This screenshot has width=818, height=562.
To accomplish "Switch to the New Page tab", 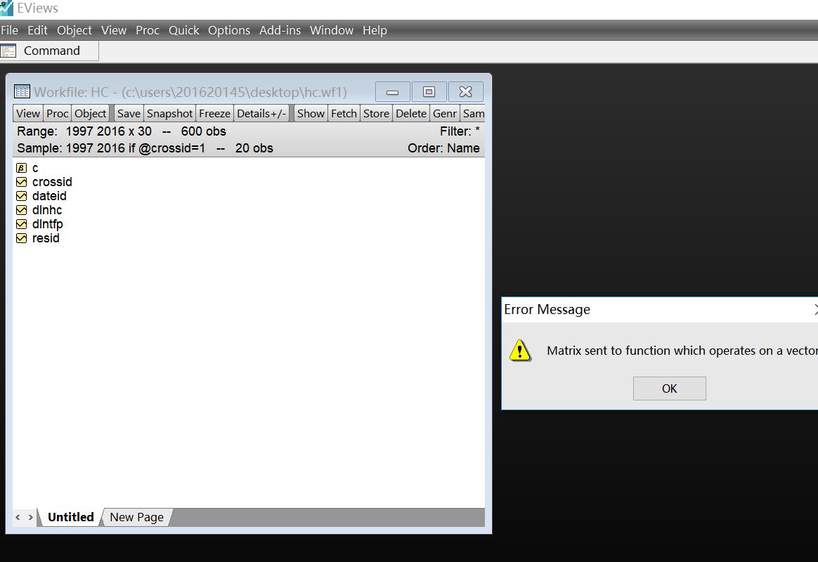I will tap(136, 517).
